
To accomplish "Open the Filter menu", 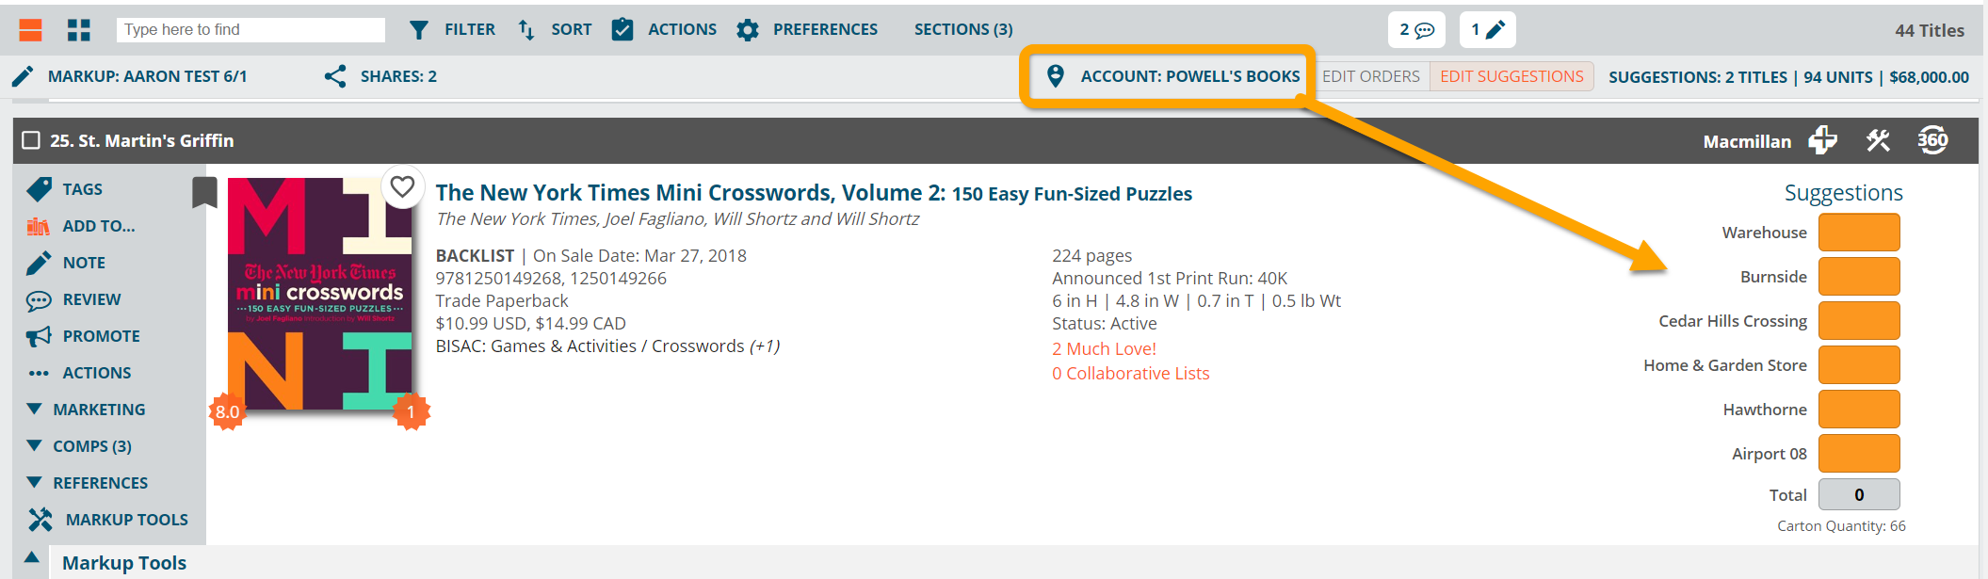I will pyautogui.click(x=452, y=30).
